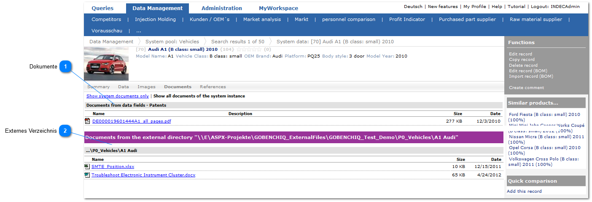Switch language to Deutsch
The image size is (592, 202).
[x=413, y=7]
